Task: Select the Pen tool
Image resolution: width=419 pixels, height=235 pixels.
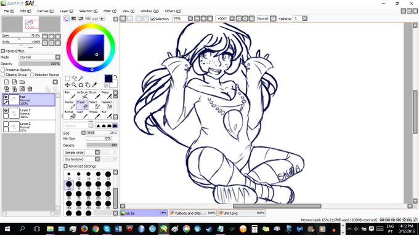Action: coord(70,95)
